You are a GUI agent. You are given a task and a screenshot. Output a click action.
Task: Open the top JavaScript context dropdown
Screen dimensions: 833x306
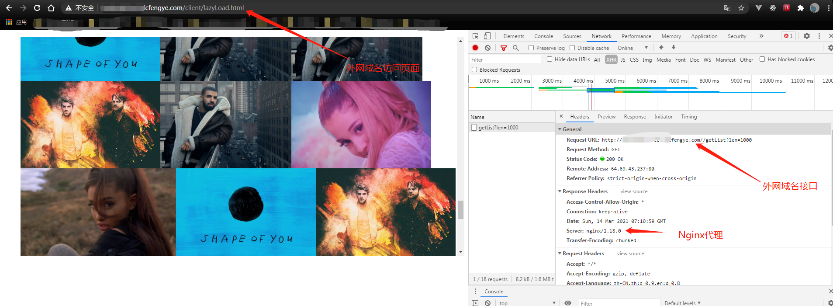(x=527, y=303)
